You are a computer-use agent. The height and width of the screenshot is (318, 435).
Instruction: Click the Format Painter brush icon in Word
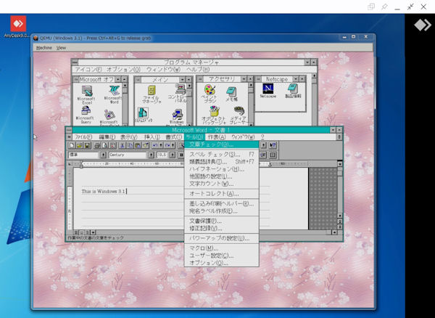146,145
